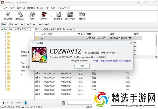
Task: Click the CD-TEXT toolbar icon
Action: pos(70,15)
